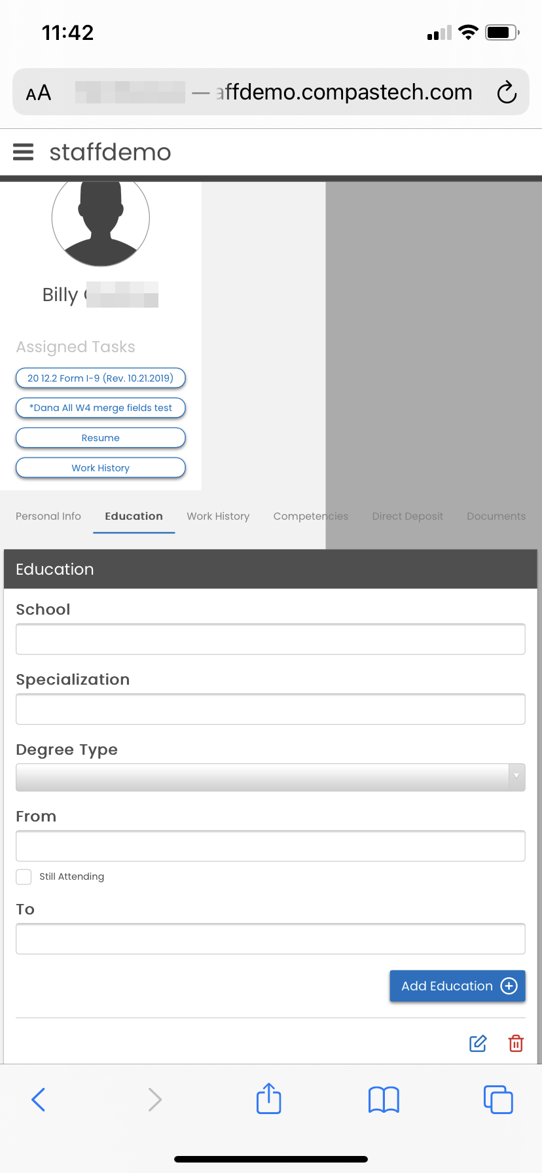
Task: Tick the Still Attending checkbox
Action: (24, 876)
